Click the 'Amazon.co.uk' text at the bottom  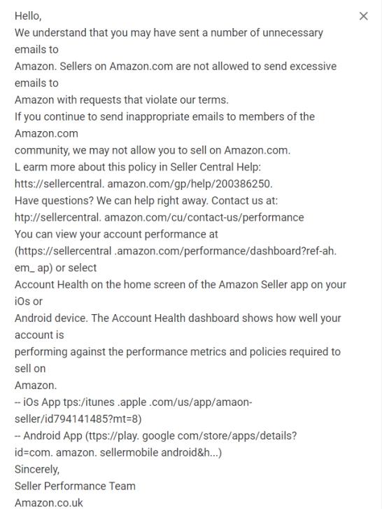pos(49,503)
